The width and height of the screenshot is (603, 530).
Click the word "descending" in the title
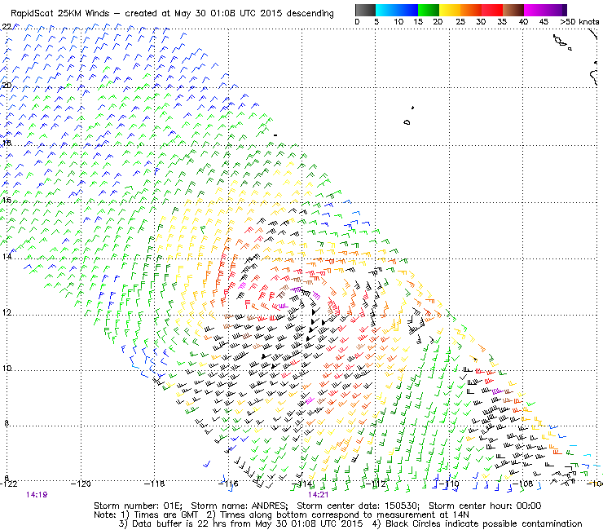[310, 14]
